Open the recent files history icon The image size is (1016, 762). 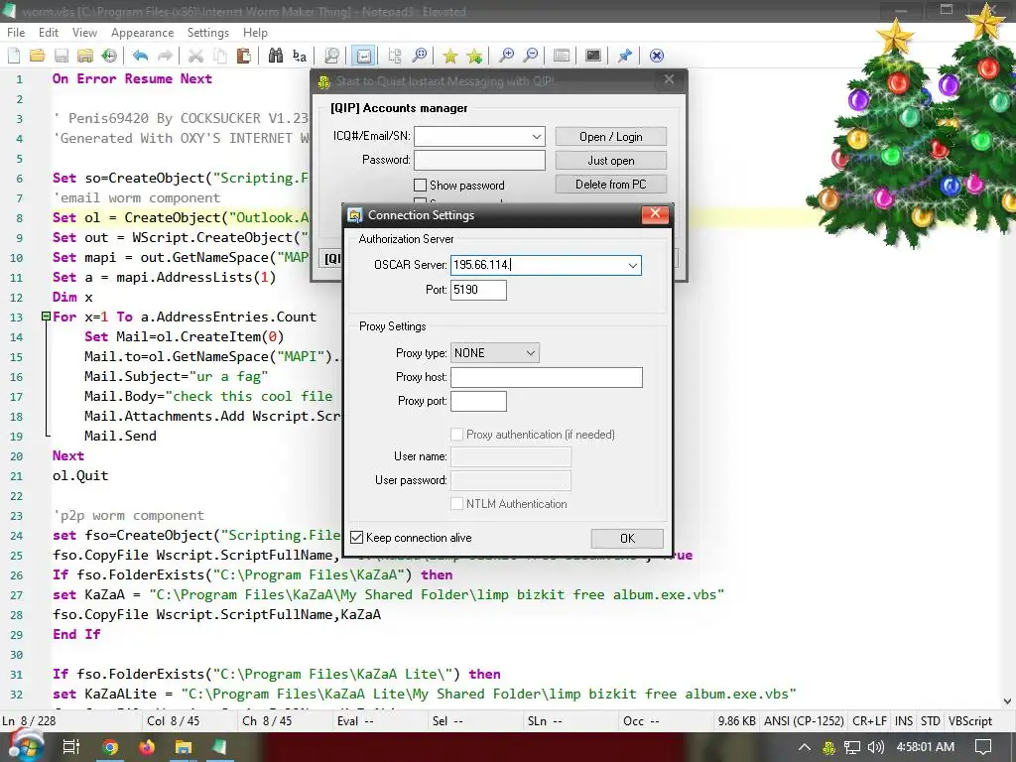[109, 56]
